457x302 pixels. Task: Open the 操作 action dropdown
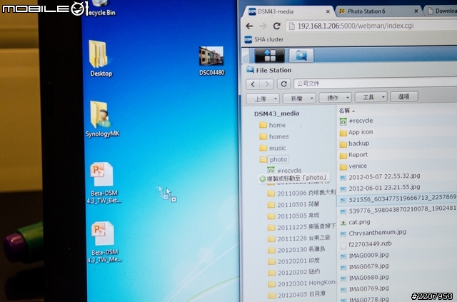335,98
